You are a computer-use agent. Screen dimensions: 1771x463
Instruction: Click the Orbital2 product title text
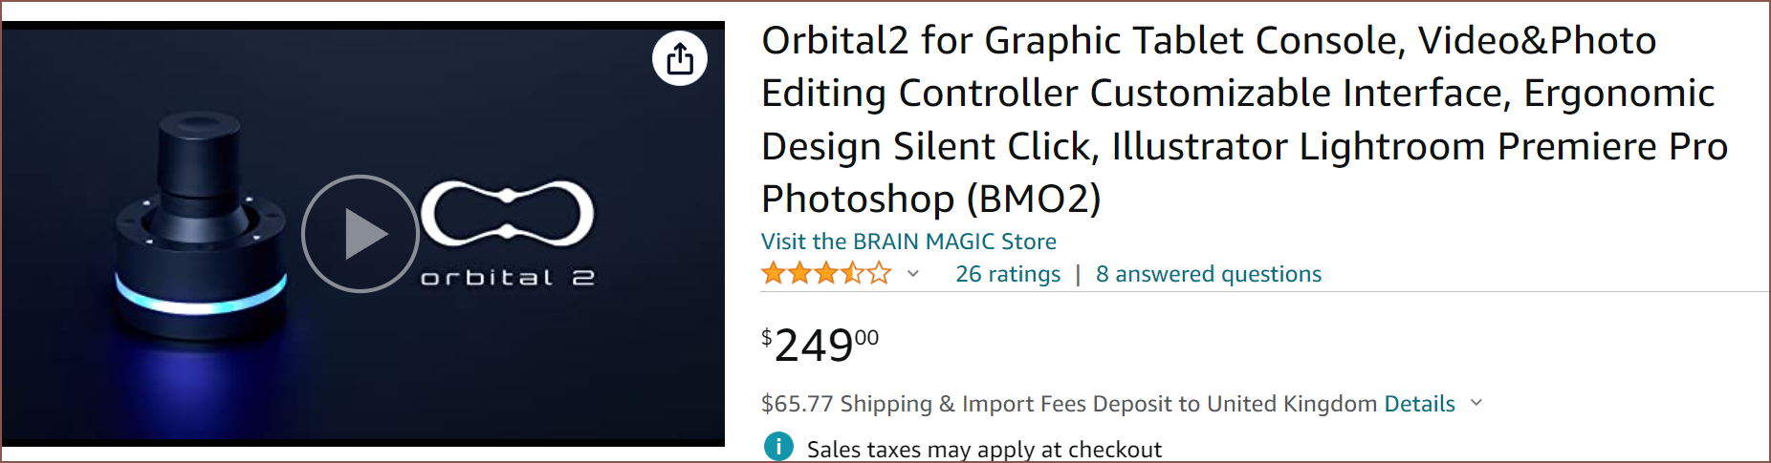1243,119
